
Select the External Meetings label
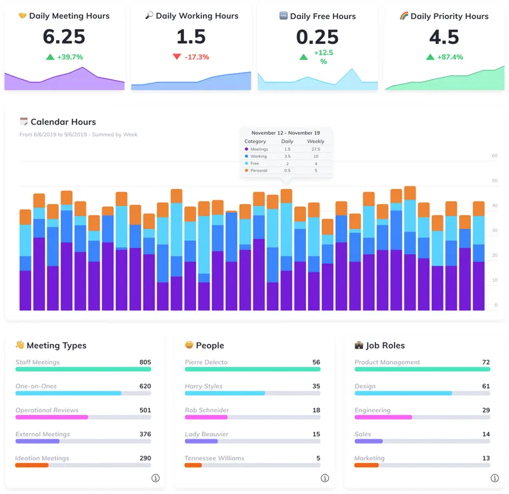point(43,434)
